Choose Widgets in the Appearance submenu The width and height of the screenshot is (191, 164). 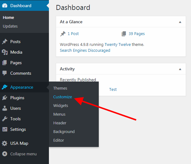pyautogui.click(x=60, y=105)
